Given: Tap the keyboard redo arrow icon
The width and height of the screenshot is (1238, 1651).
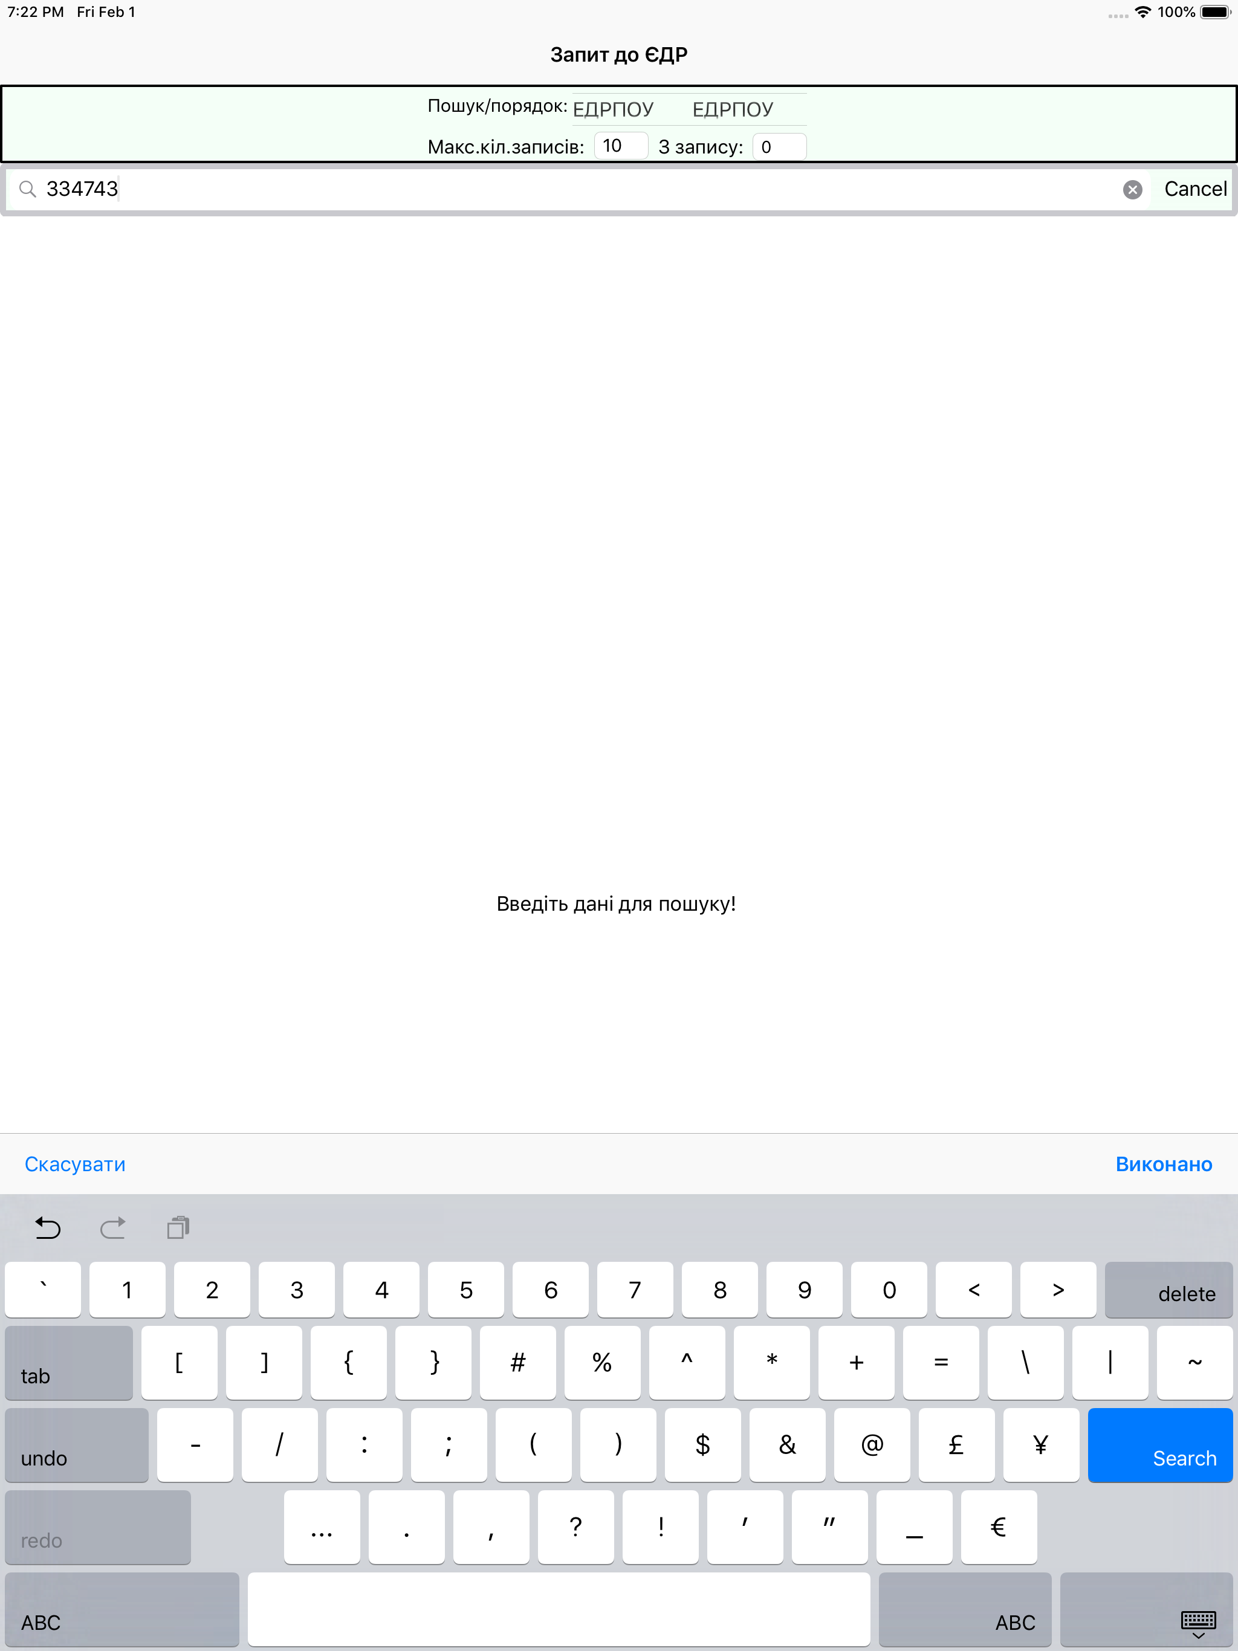Looking at the screenshot, I should (x=113, y=1228).
